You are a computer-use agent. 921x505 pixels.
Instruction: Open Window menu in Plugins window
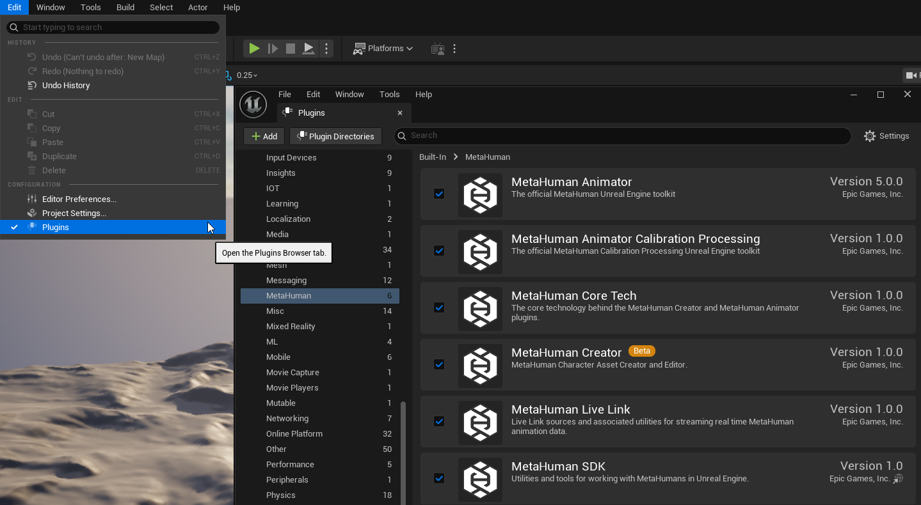pyautogui.click(x=349, y=94)
